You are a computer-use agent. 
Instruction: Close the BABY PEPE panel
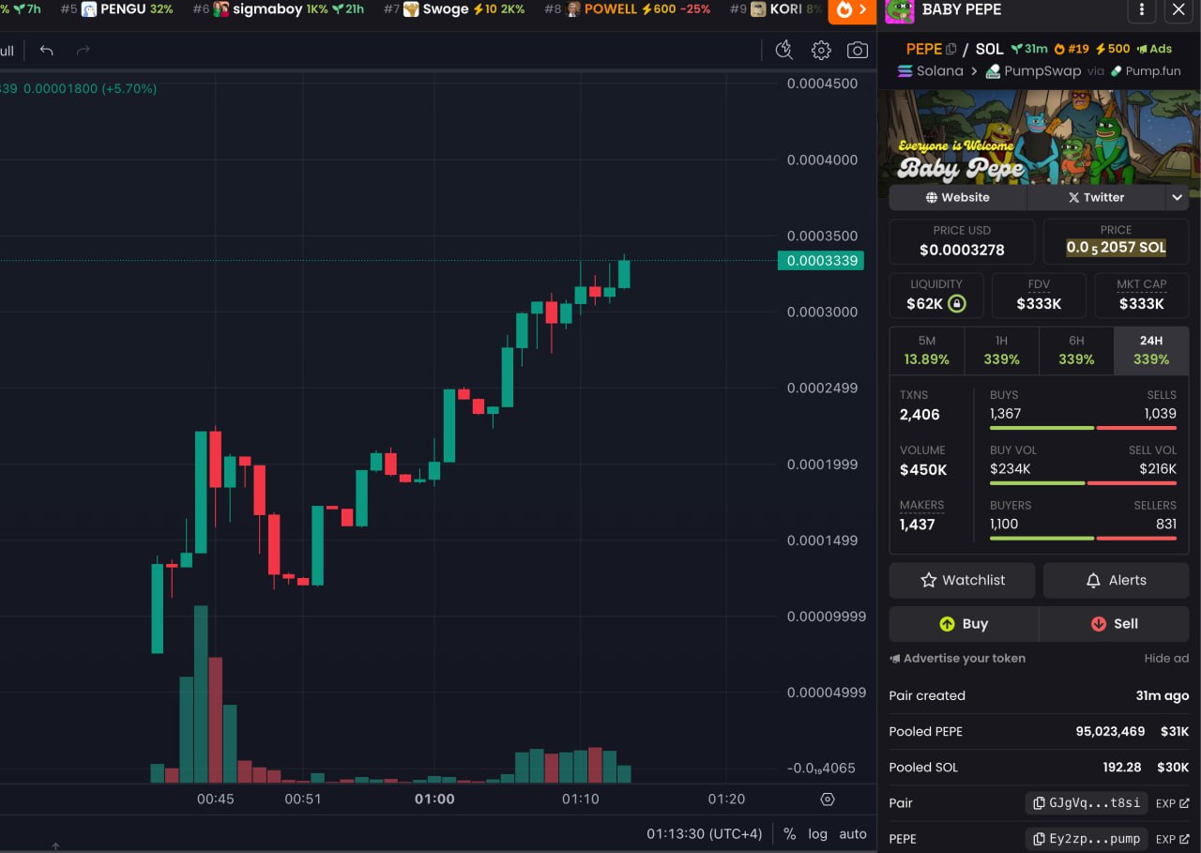pyautogui.click(x=1178, y=10)
